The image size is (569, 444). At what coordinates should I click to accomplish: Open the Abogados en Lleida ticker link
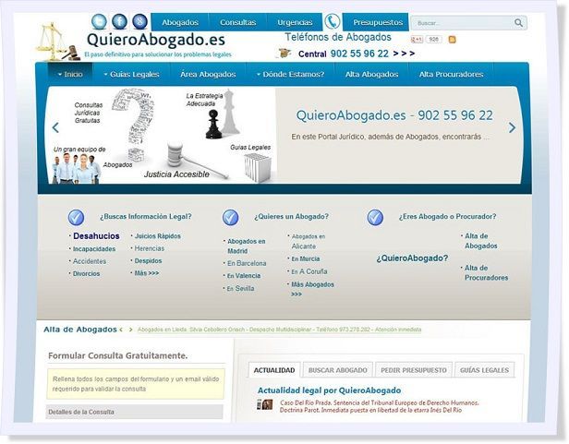click(x=279, y=330)
